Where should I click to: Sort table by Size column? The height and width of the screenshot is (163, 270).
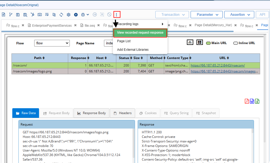[139, 58]
